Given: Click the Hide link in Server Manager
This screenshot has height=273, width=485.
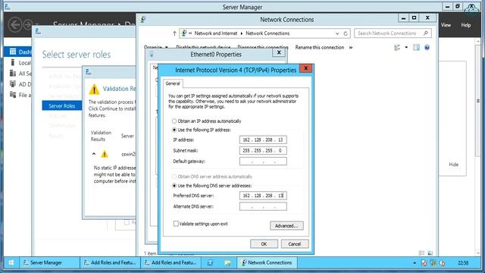Looking at the screenshot, I should click(x=453, y=165).
